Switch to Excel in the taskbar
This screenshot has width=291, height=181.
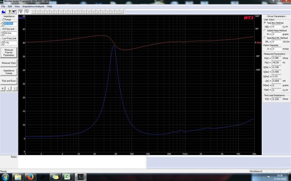click(x=68, y=177)
